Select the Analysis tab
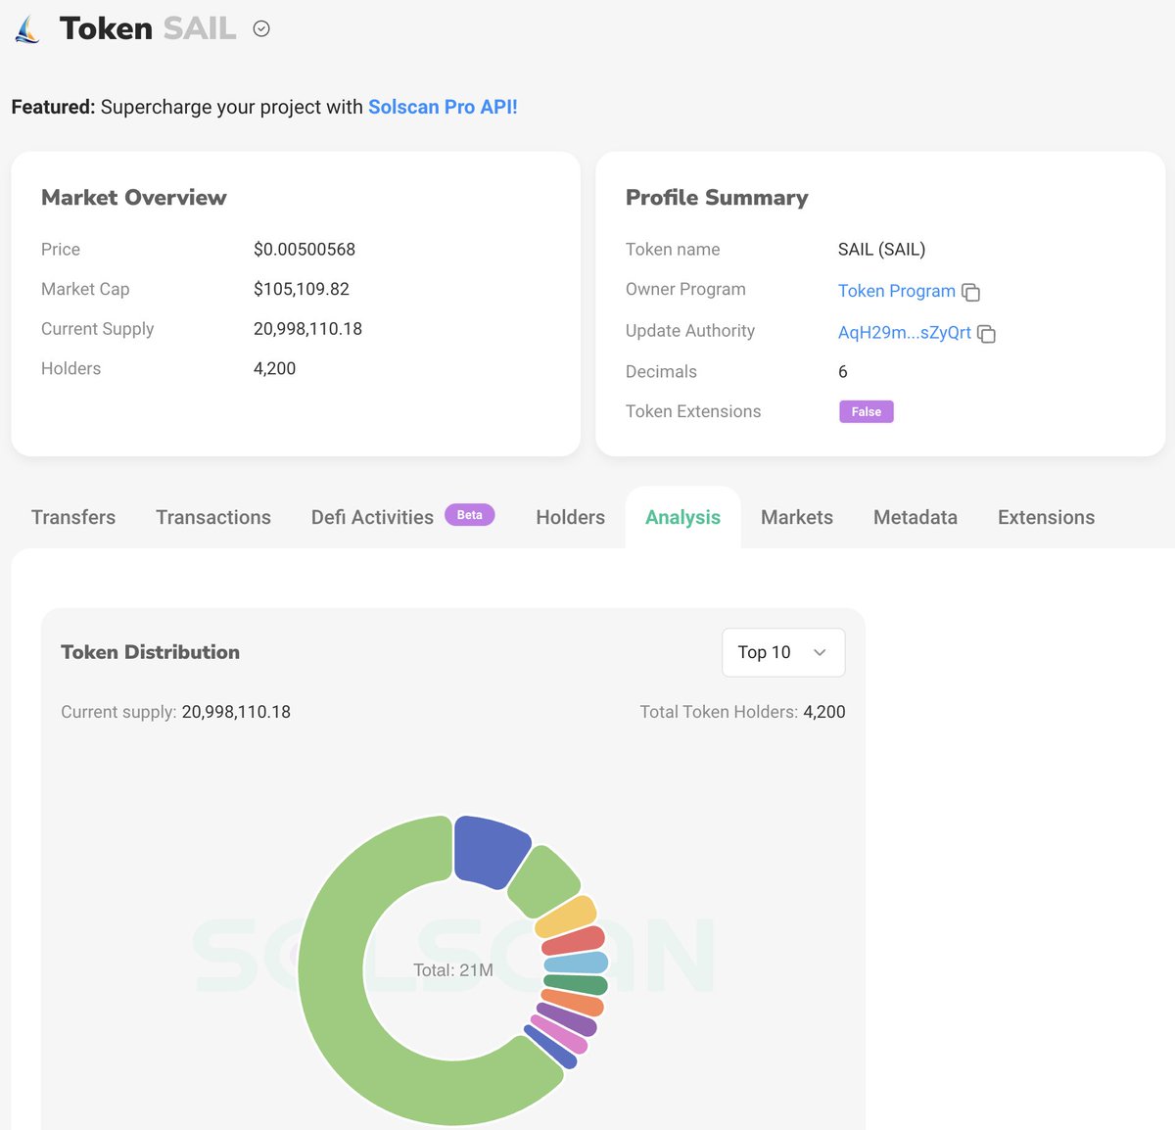 (x=682, y=517)
